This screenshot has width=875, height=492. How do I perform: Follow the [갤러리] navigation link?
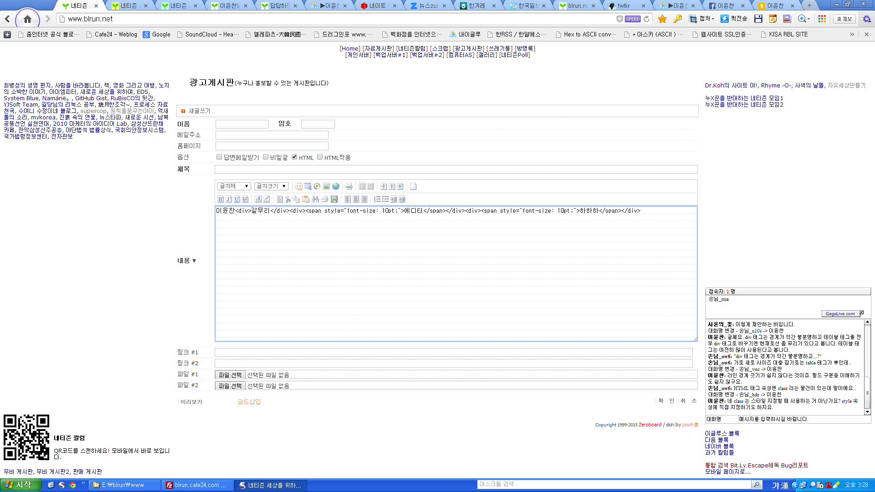[x=487, y=55]
